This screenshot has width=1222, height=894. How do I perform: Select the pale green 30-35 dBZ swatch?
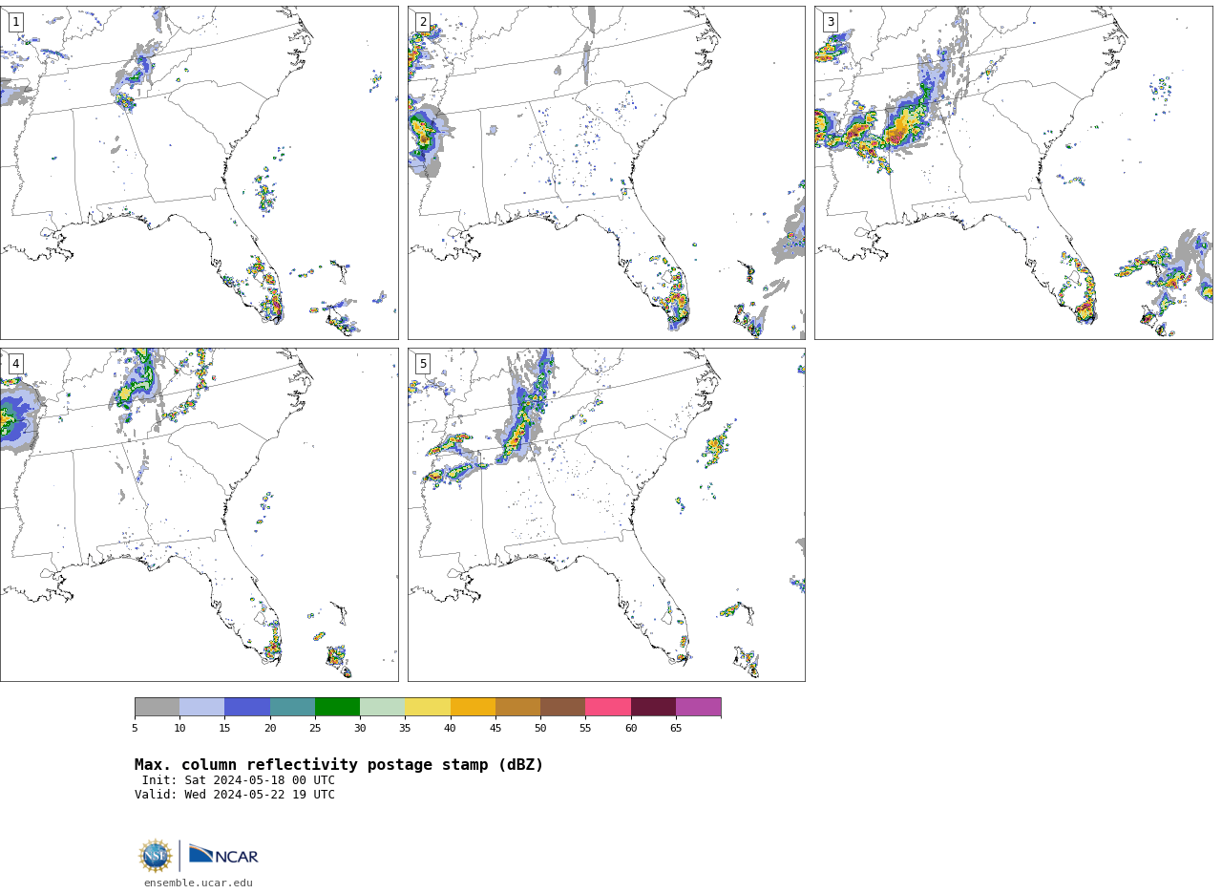click(383, 707)
